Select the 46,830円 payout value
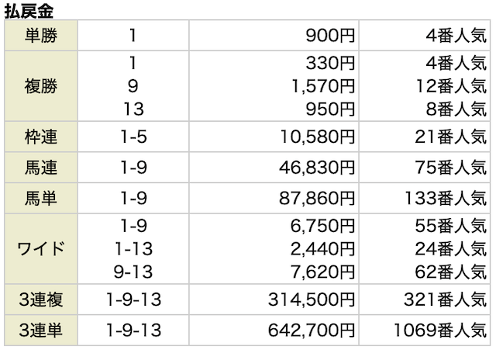The width and height of the screenshot is (496, 350). [318, 166]
